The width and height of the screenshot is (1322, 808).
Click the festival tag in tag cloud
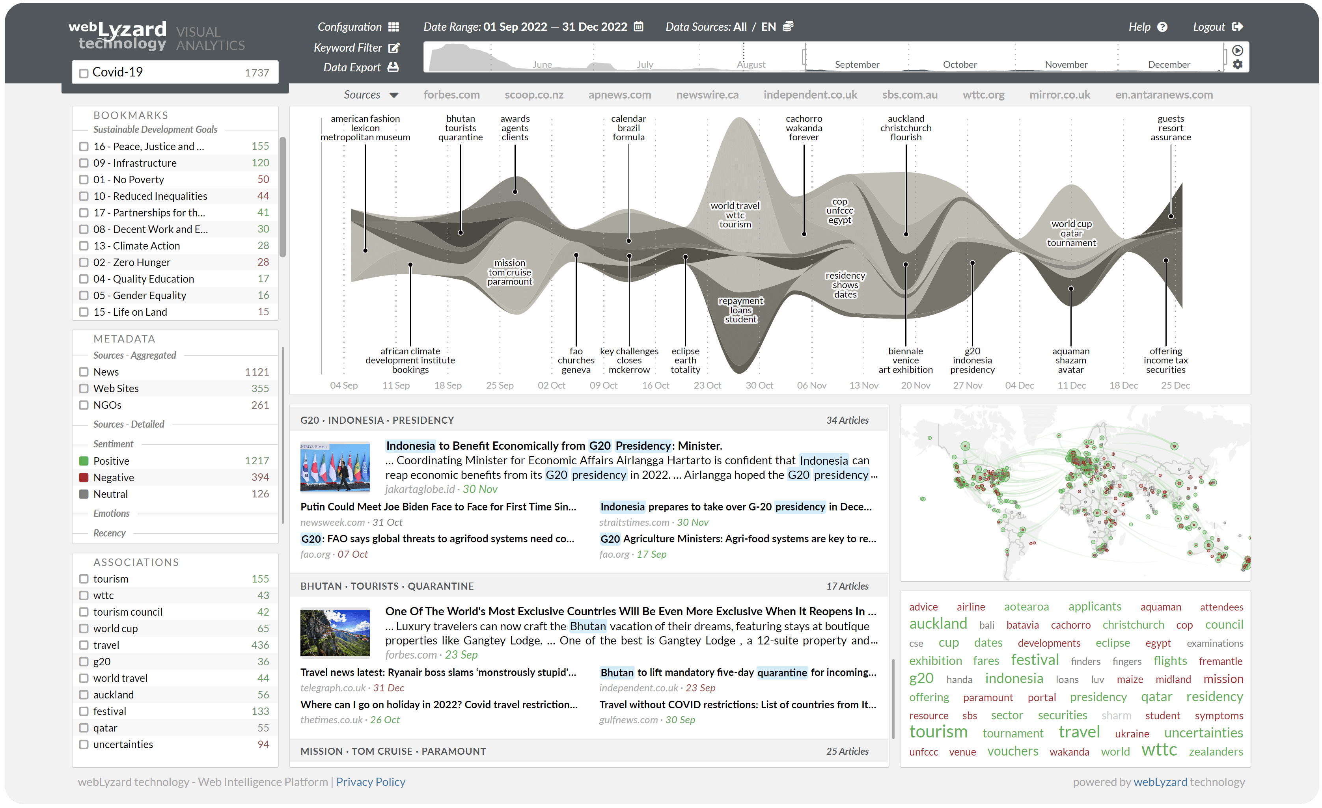(x=1035, y=659)
